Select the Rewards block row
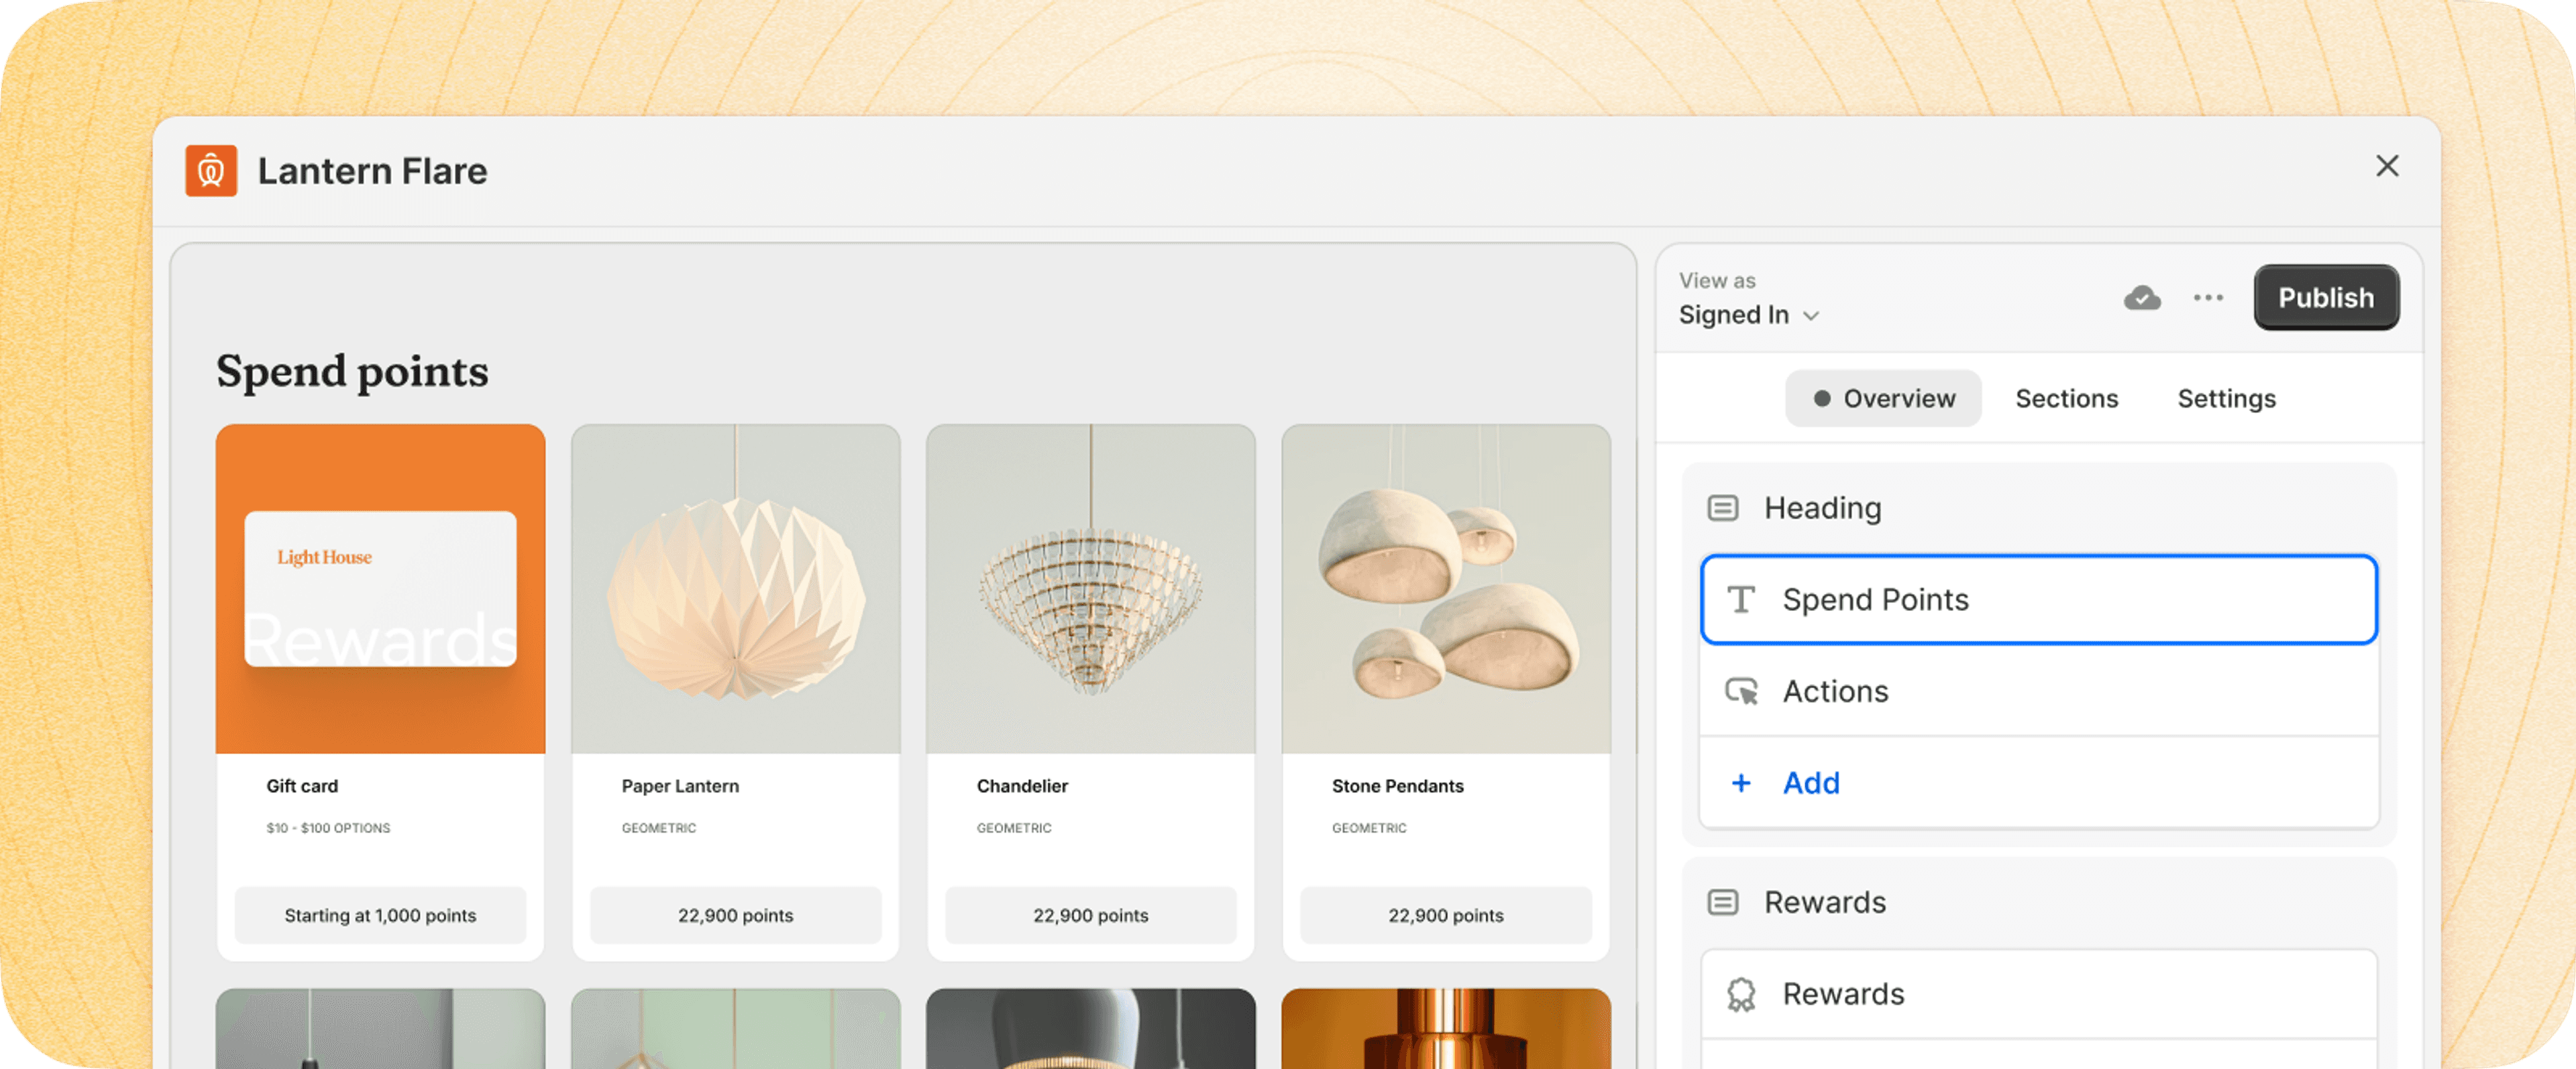The width and height of the screenshot is (2576, 1069). pos(2038,994)
